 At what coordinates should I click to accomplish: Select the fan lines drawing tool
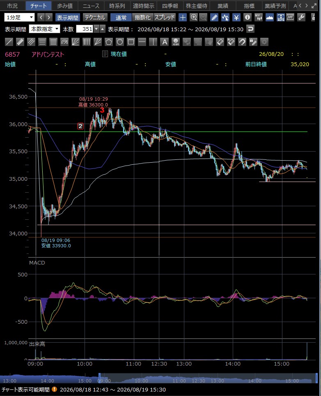point(76,42)
